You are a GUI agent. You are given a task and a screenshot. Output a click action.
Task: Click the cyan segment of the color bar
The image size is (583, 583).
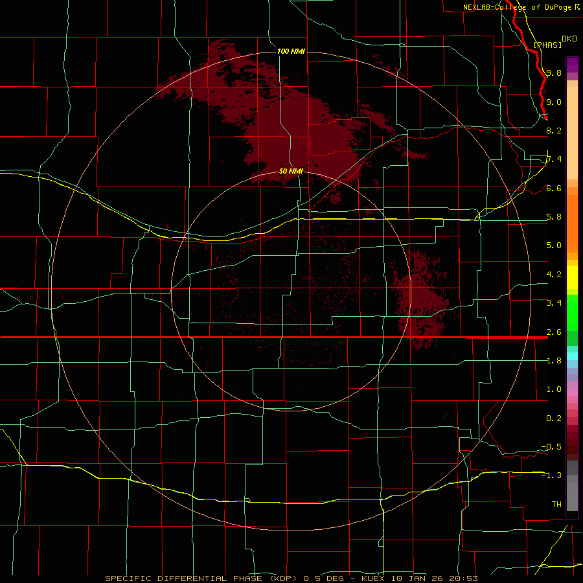(x=572, y=356)
